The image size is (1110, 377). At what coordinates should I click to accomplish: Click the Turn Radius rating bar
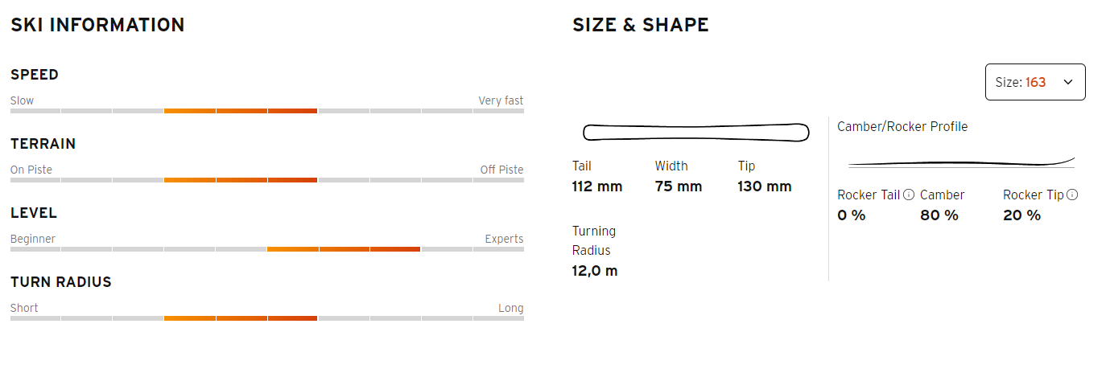(x=267, y=318)
